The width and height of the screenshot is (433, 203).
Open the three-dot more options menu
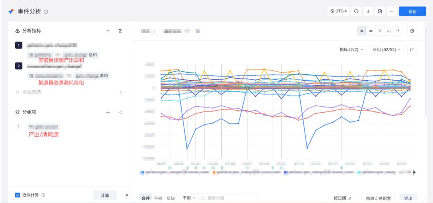[392, 11]
